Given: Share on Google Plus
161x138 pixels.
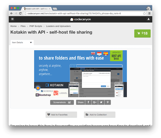Looking at the screenshot, I should click(x=95, y=102).
